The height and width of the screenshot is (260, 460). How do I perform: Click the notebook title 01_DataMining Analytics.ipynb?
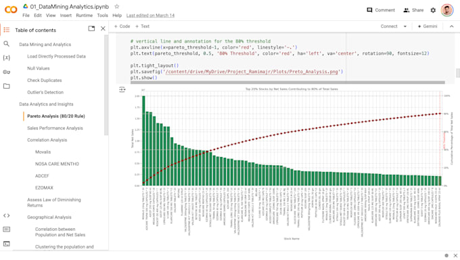[x=69, y=7]
